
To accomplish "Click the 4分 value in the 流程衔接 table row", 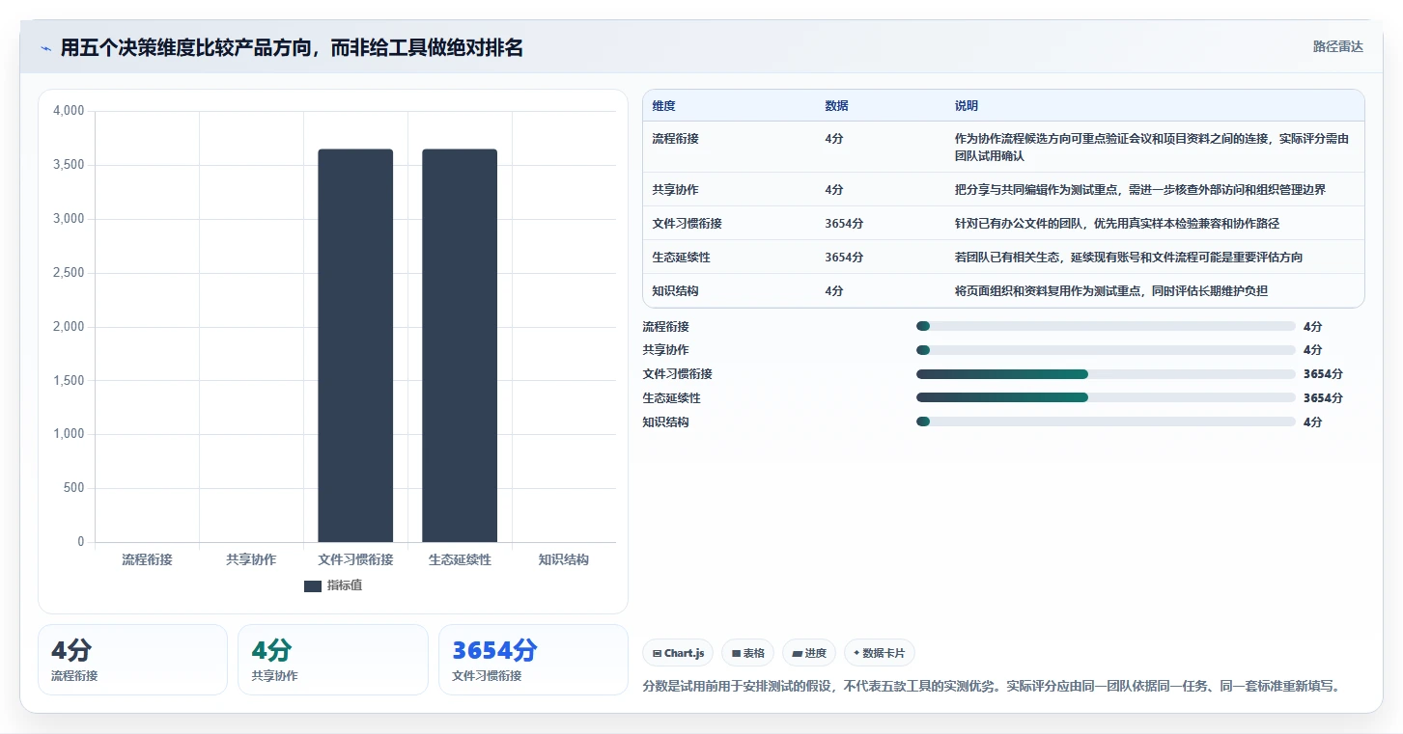I will point(833,139).
